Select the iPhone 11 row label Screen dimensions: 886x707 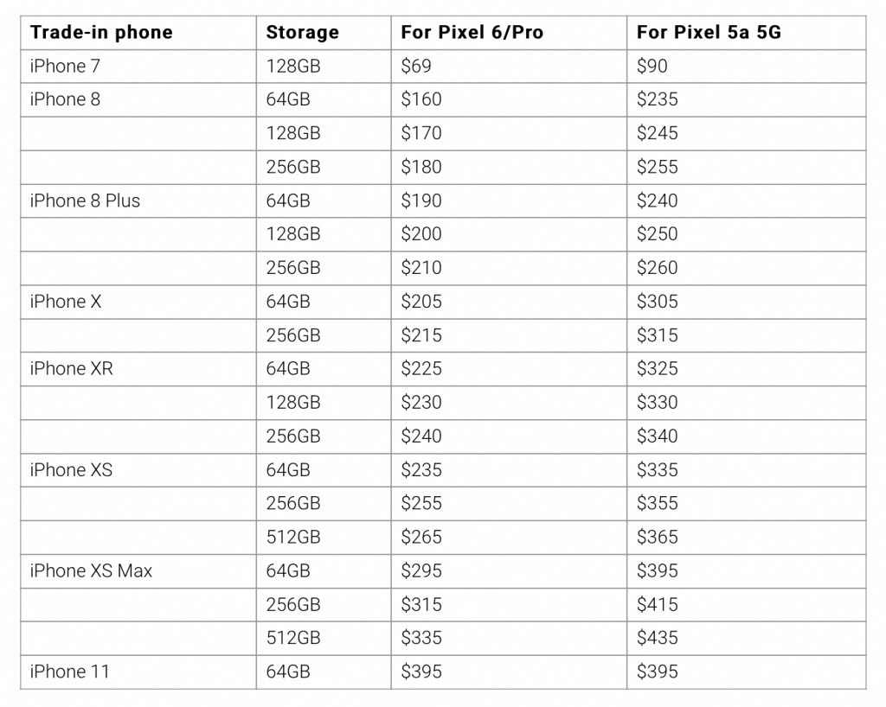[69, 672]
